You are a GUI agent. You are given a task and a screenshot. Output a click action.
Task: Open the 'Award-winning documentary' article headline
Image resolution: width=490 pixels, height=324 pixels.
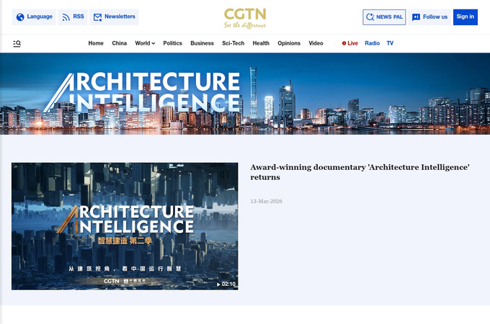pyautogui.click(x=360, y=172)
